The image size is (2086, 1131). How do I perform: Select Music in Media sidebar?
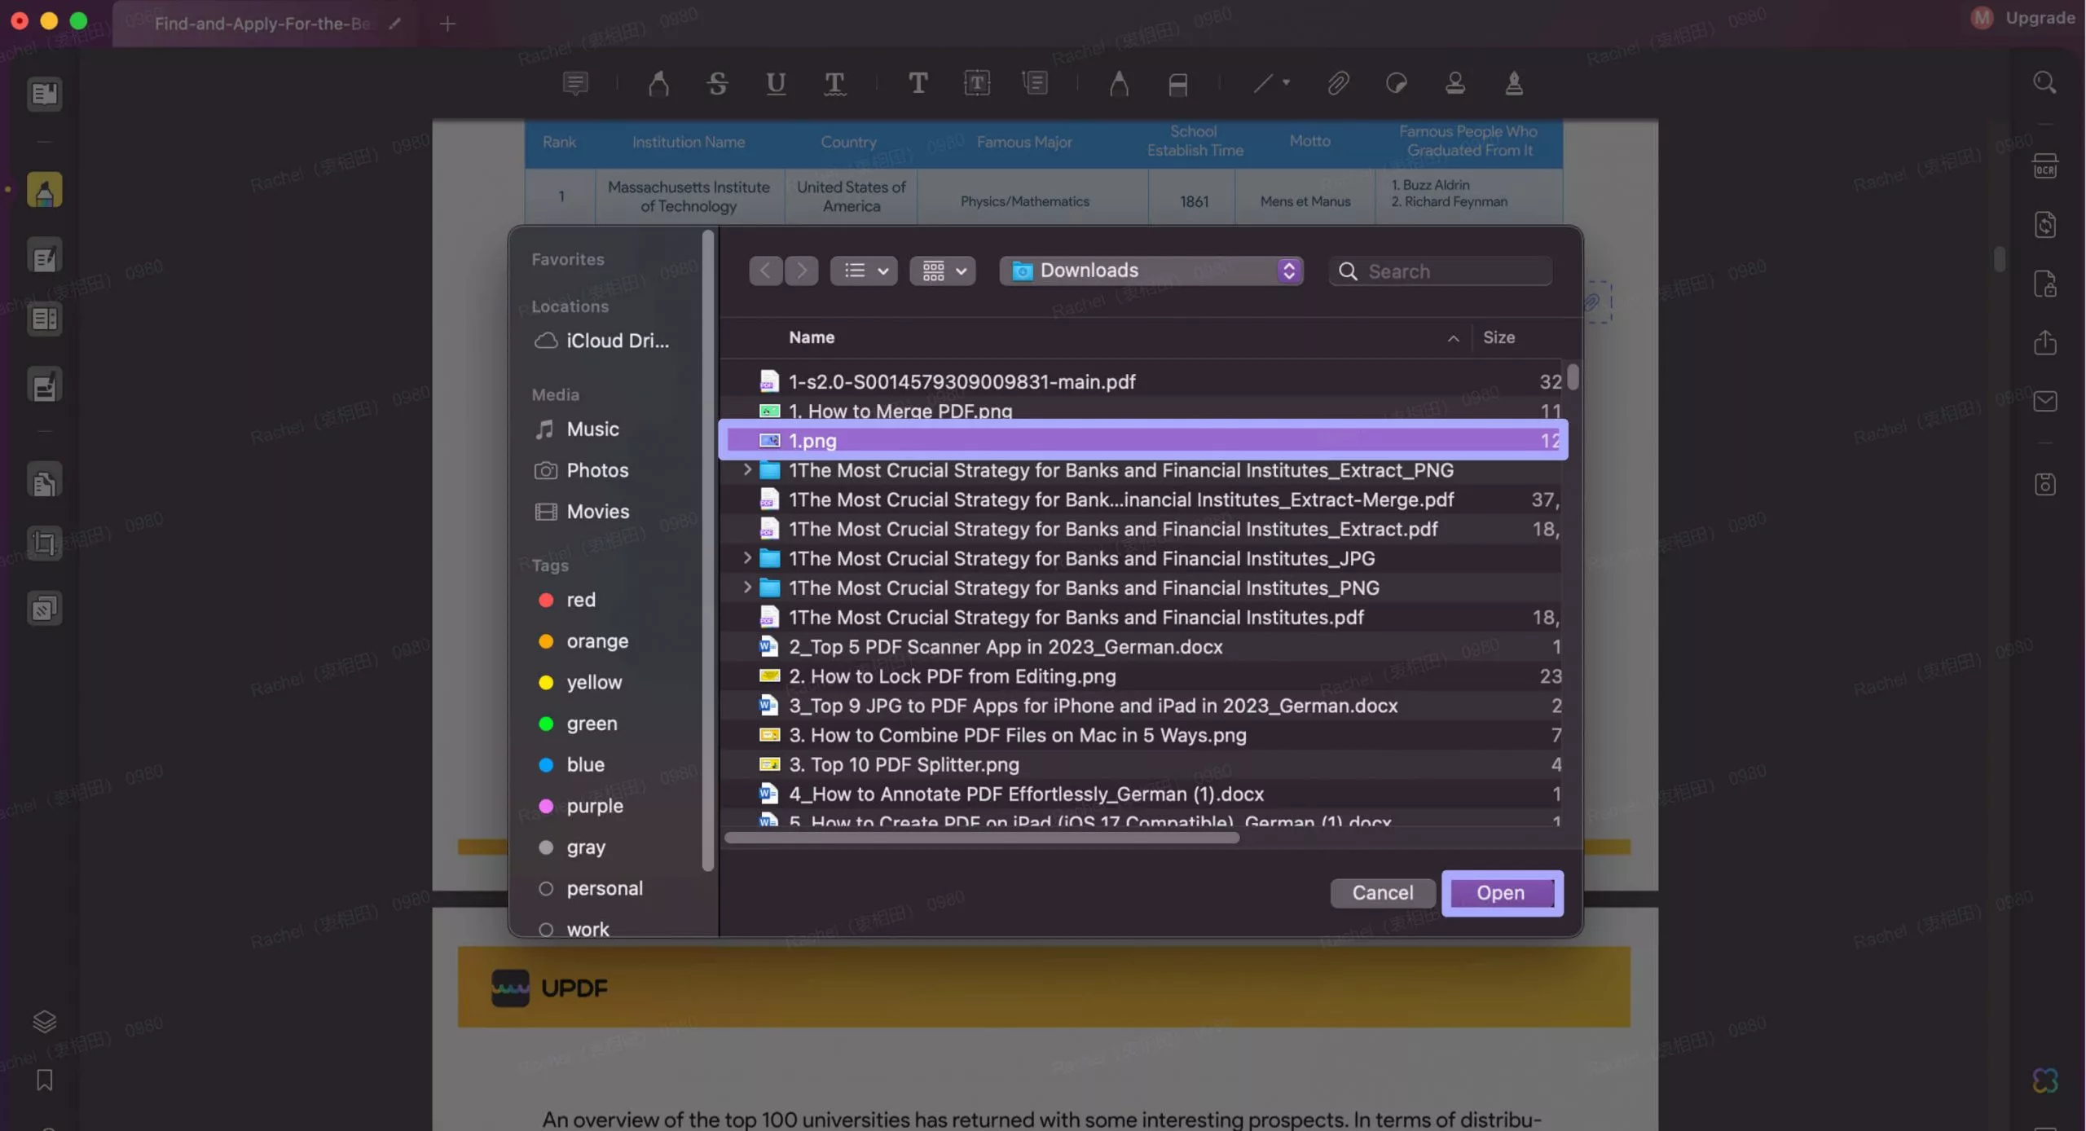point(578,429)
